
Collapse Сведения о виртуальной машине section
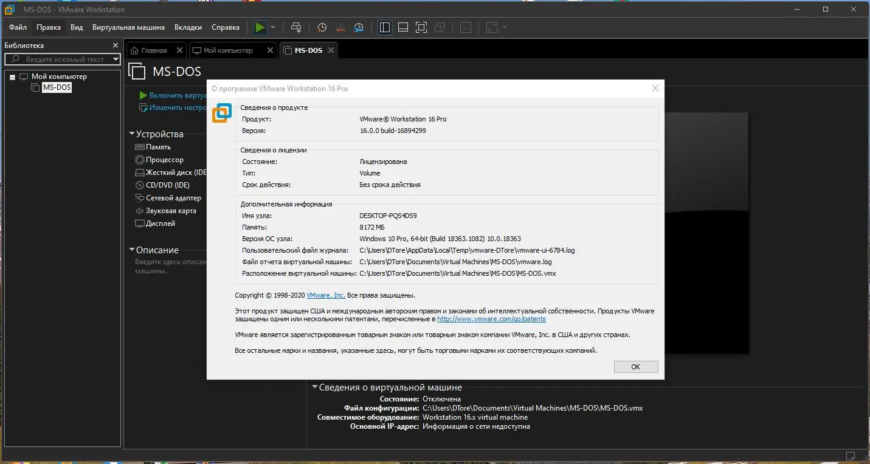point(315,387)
